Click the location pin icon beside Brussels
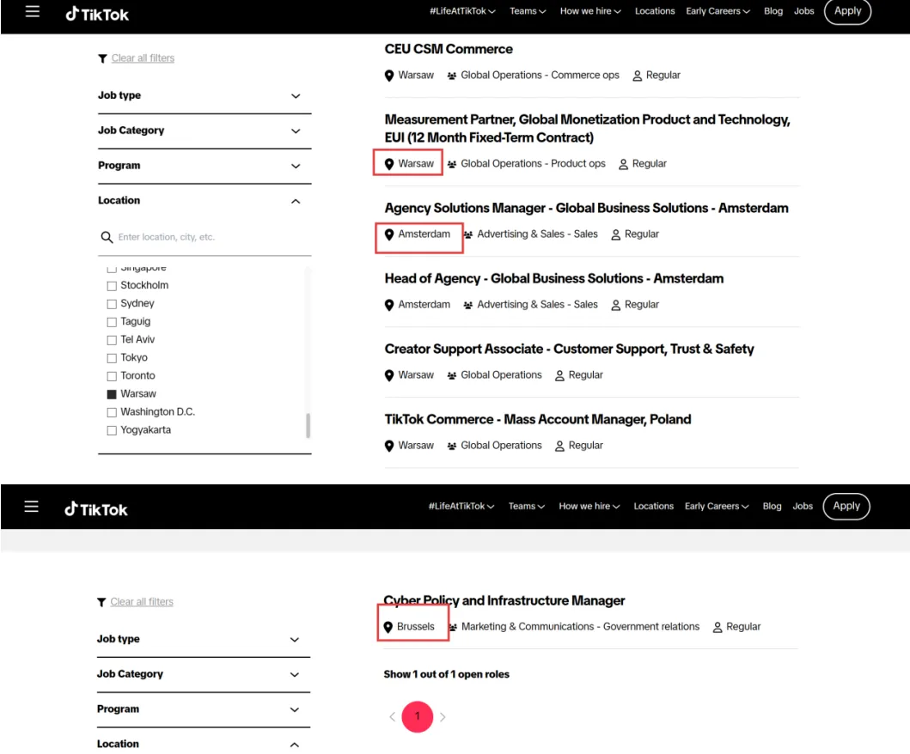Image resolution: width=910 pixels, height=754 pixels. (x=388, y=627)
